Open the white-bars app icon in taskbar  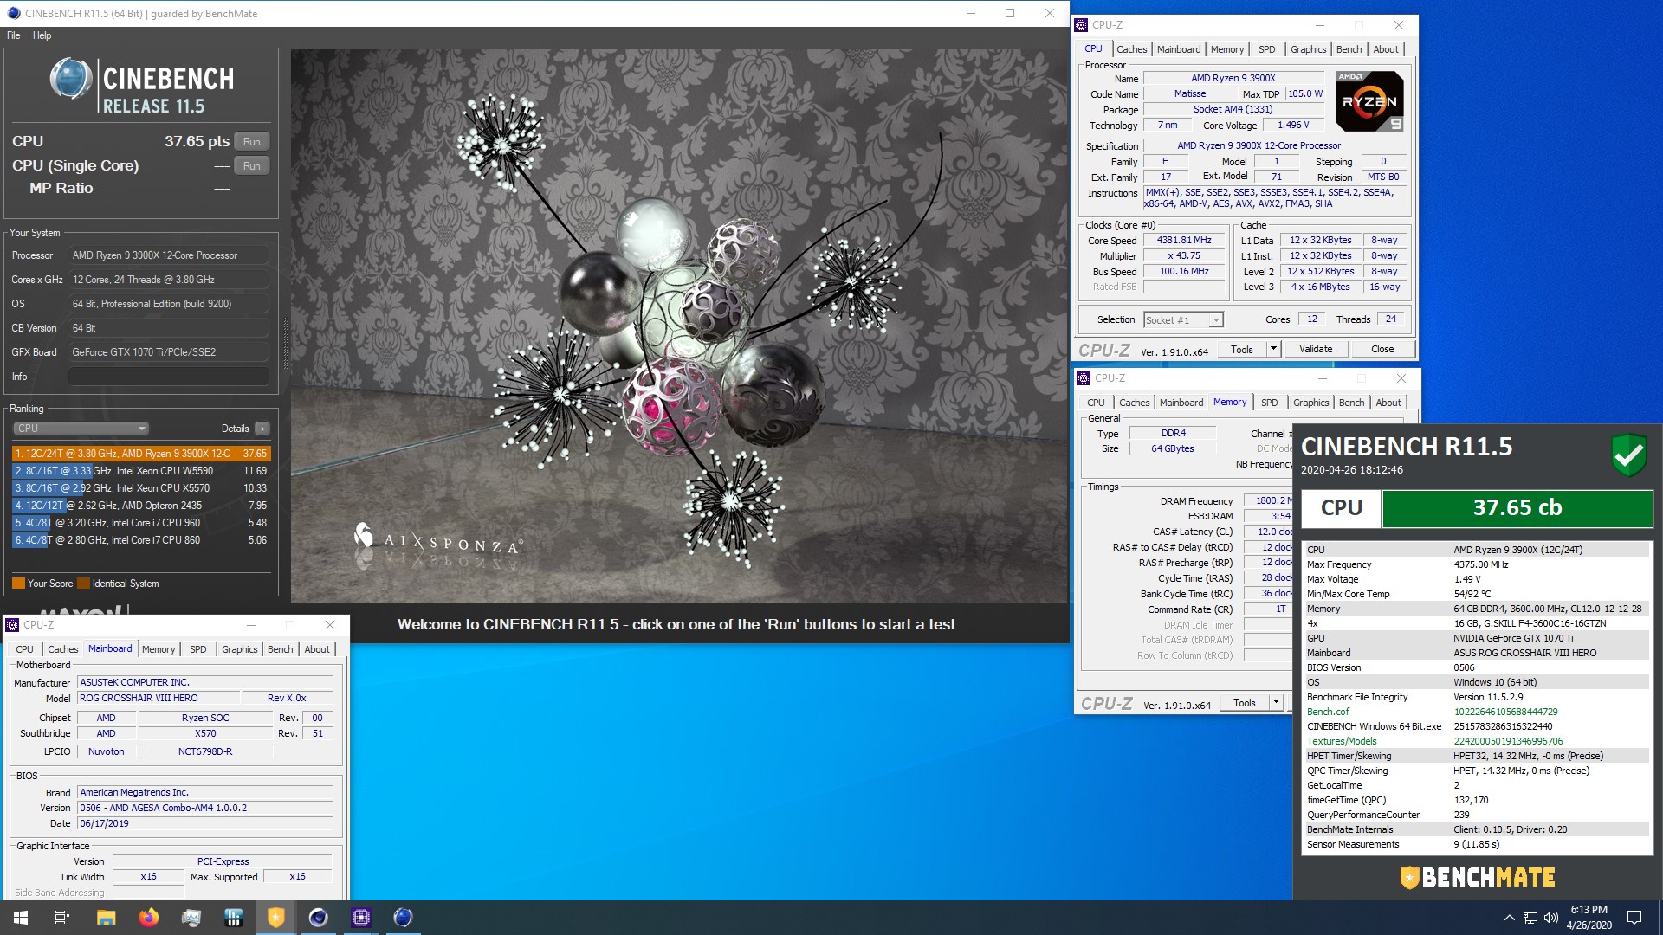[234, 918]
